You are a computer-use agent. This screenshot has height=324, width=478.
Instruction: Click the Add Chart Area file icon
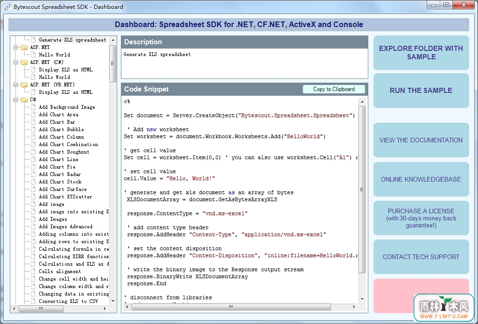(33, 114)
